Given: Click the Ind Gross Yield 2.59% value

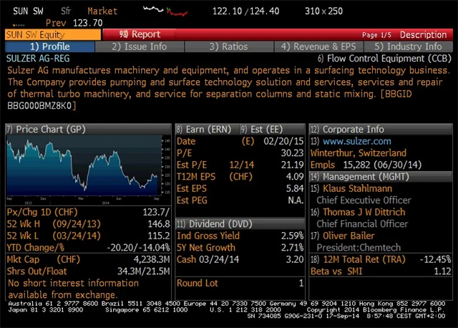Looking at the screenshot, I should point(292,236).
